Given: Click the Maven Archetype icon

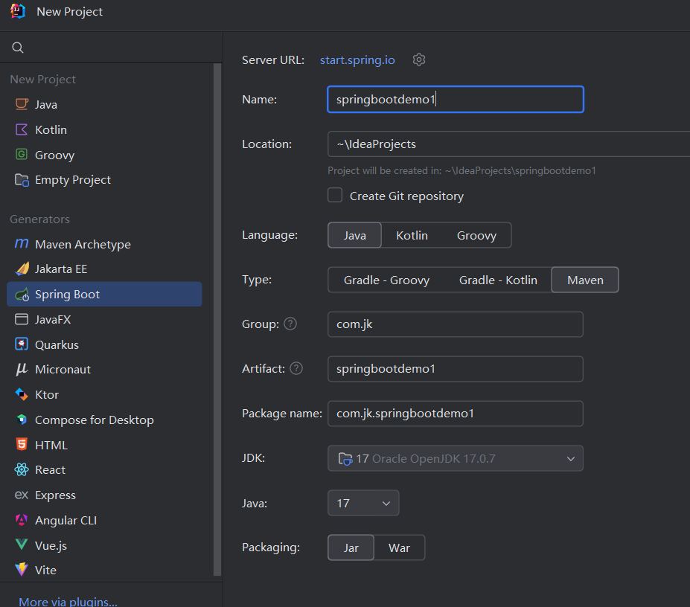Looking at the screenshot, I should tap(22, 244).
